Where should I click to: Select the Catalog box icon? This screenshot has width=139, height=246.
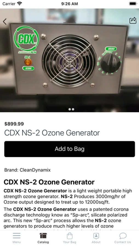point(43,236)
